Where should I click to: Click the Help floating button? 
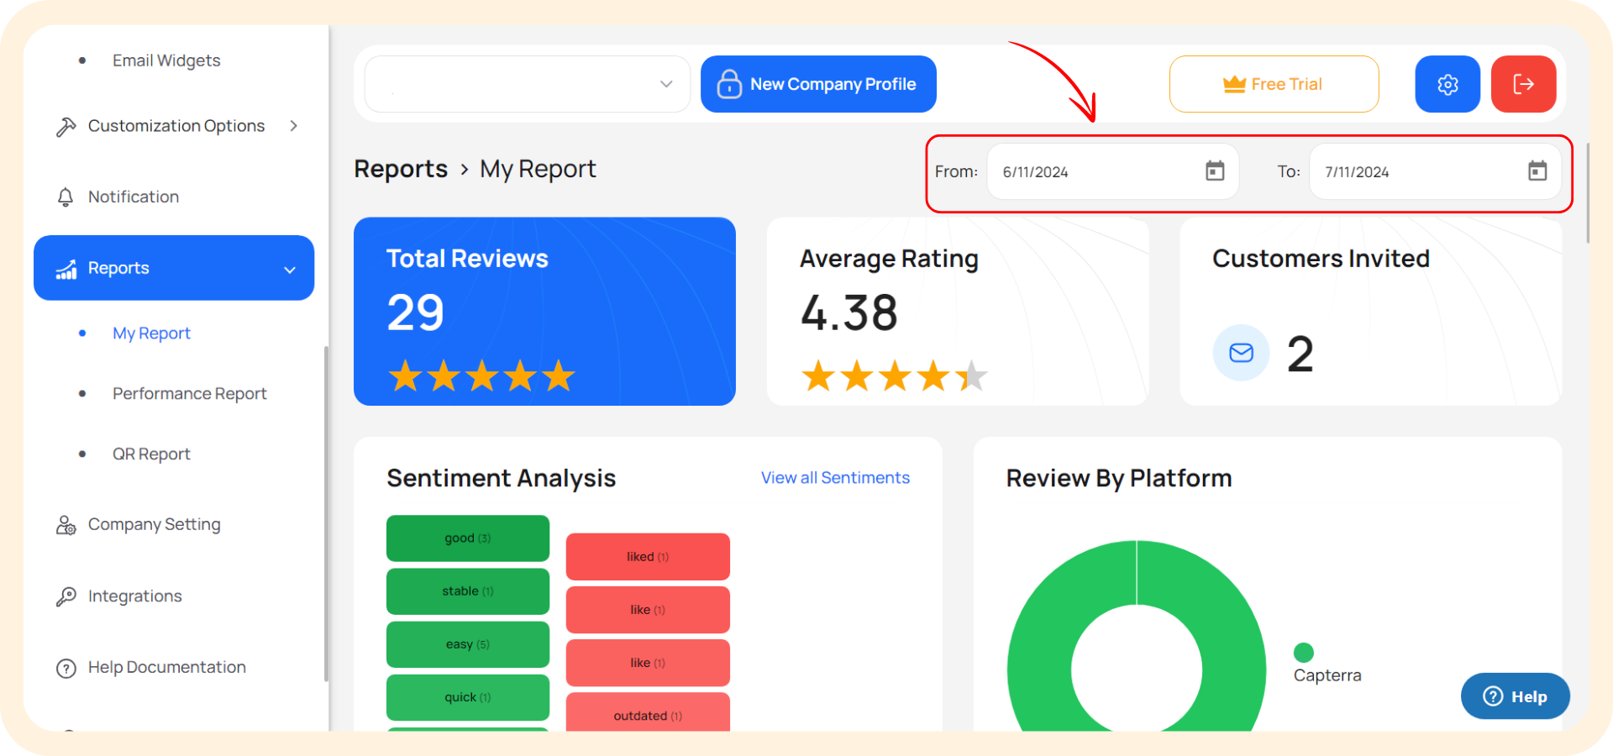tap(1515, 696)
